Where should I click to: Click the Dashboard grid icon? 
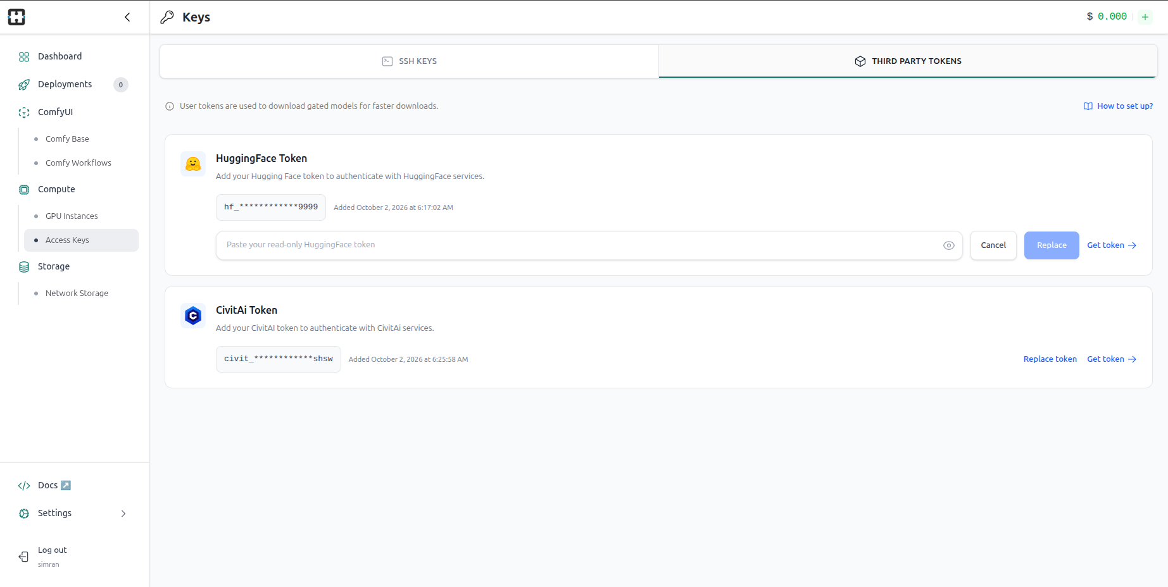pyautogui.click(x=24, y=57)
